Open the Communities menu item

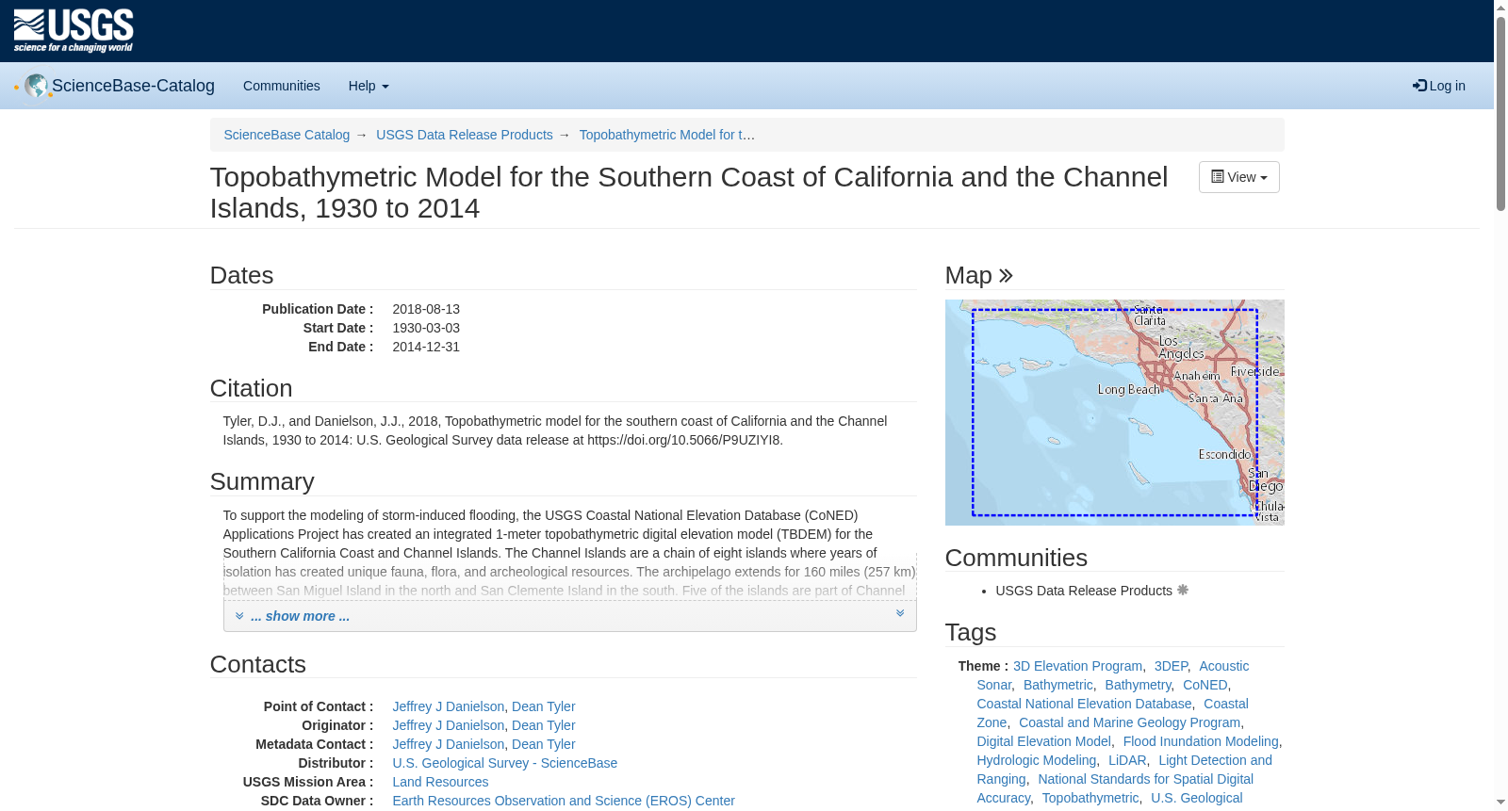[282, 86]
